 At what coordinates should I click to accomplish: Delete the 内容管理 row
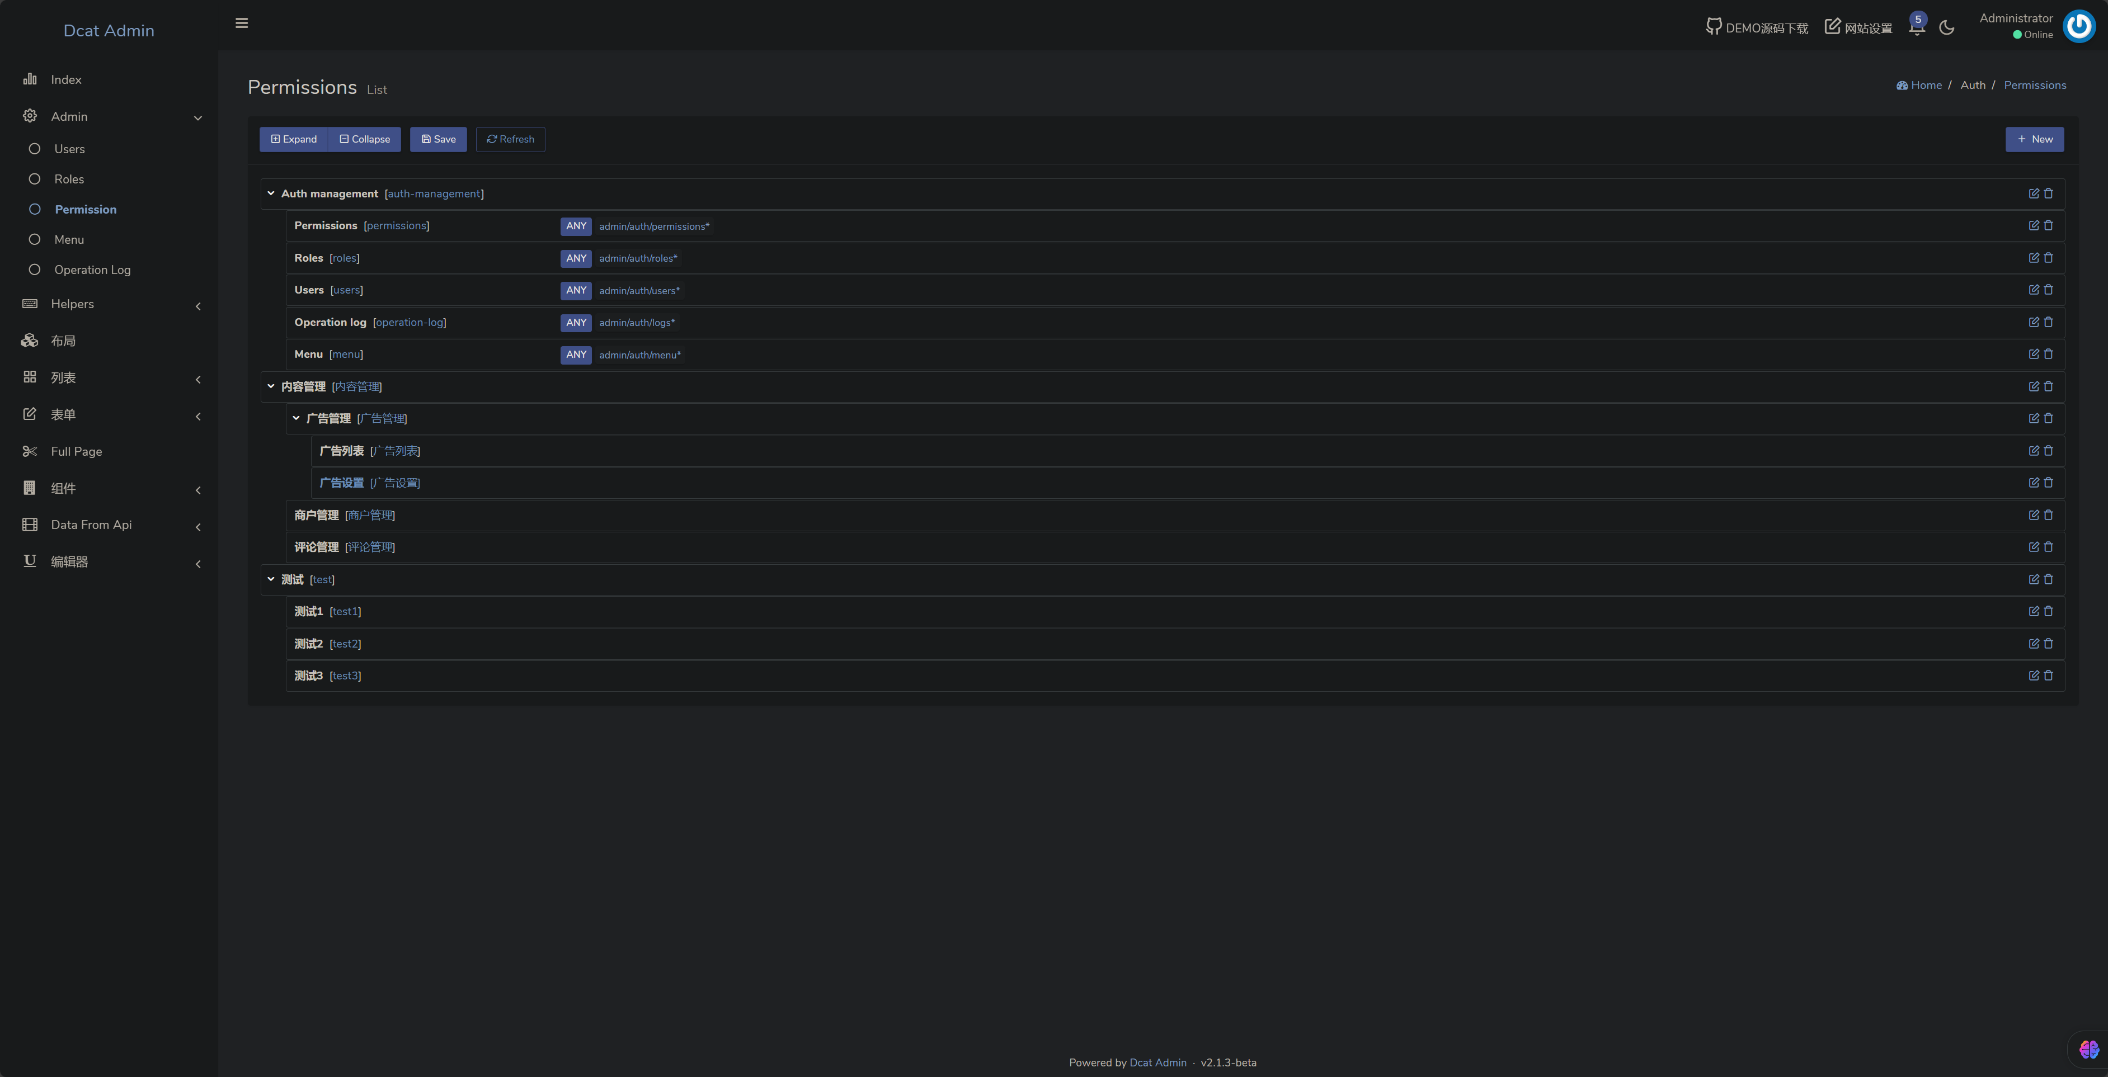(2048, 386)
